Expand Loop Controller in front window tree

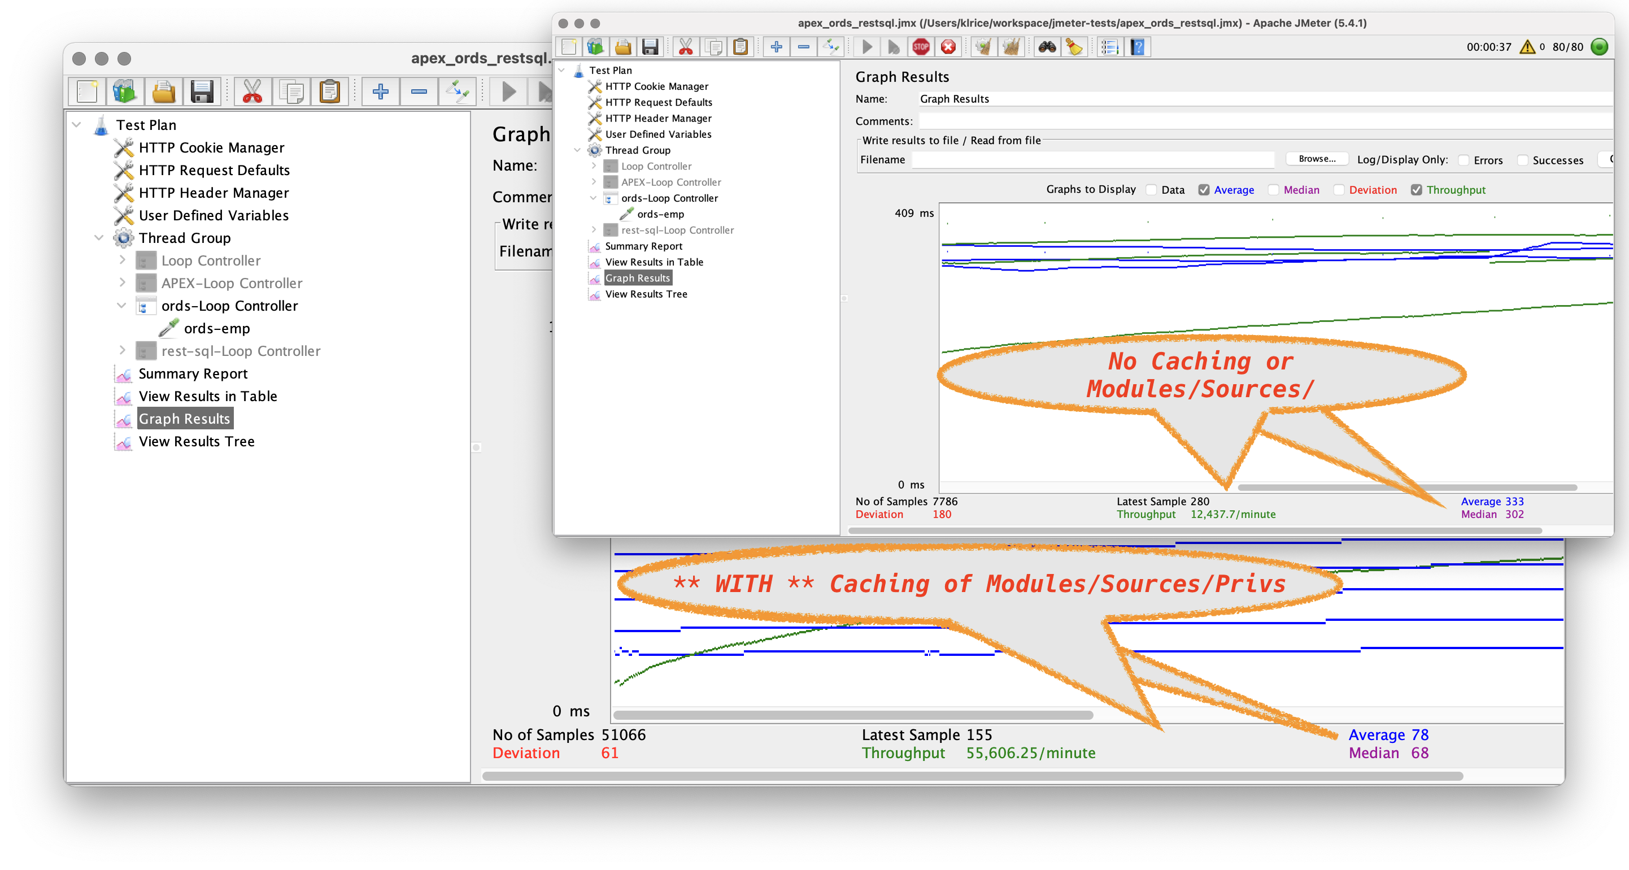[593, 166]
